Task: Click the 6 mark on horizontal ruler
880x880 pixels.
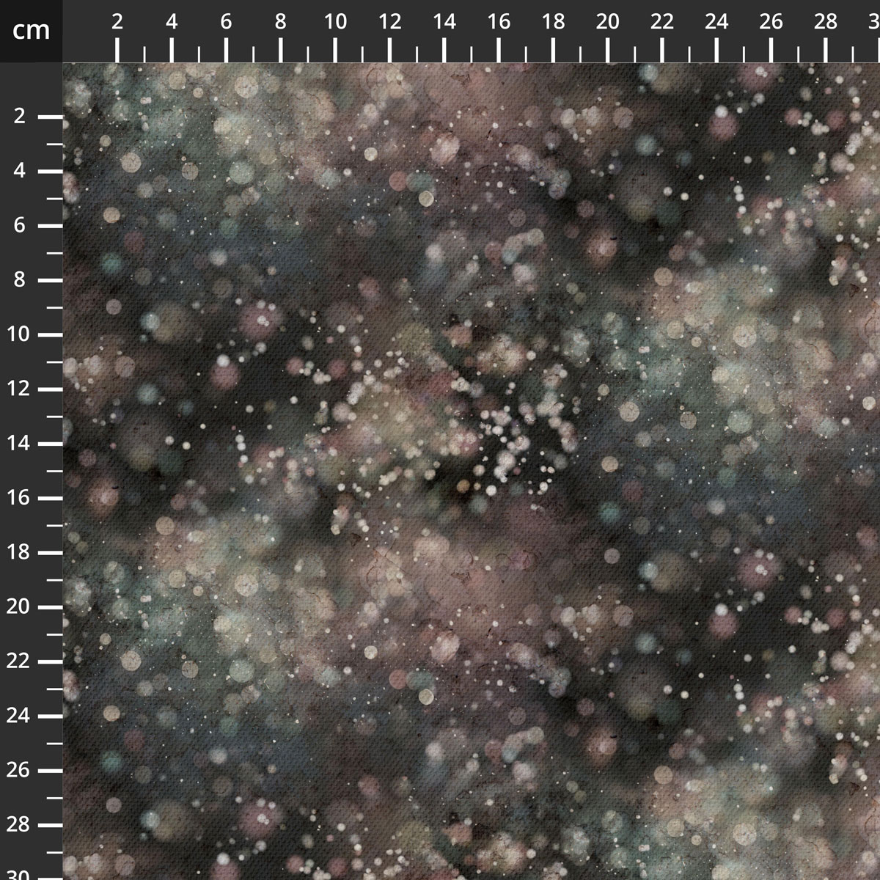Action: click(x=226, y=22)
